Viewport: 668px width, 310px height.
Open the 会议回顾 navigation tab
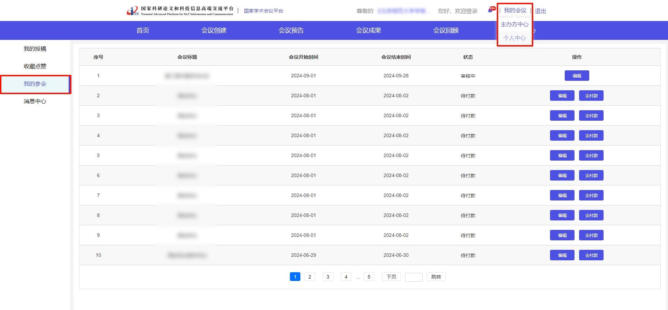pyautogui.click(x=446, y=30)
